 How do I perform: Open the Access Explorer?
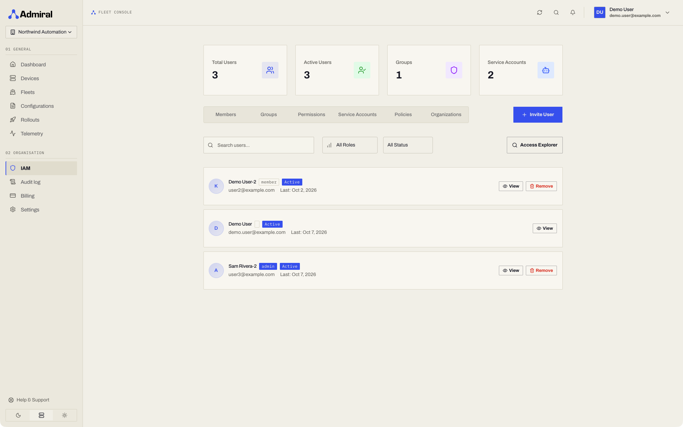coord(534,145)
